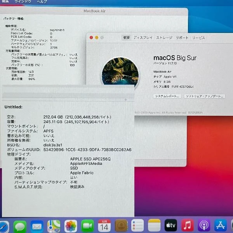Open Calendar icon showing 14
Screen dimensions: 233x233
(x=104, y=226)
